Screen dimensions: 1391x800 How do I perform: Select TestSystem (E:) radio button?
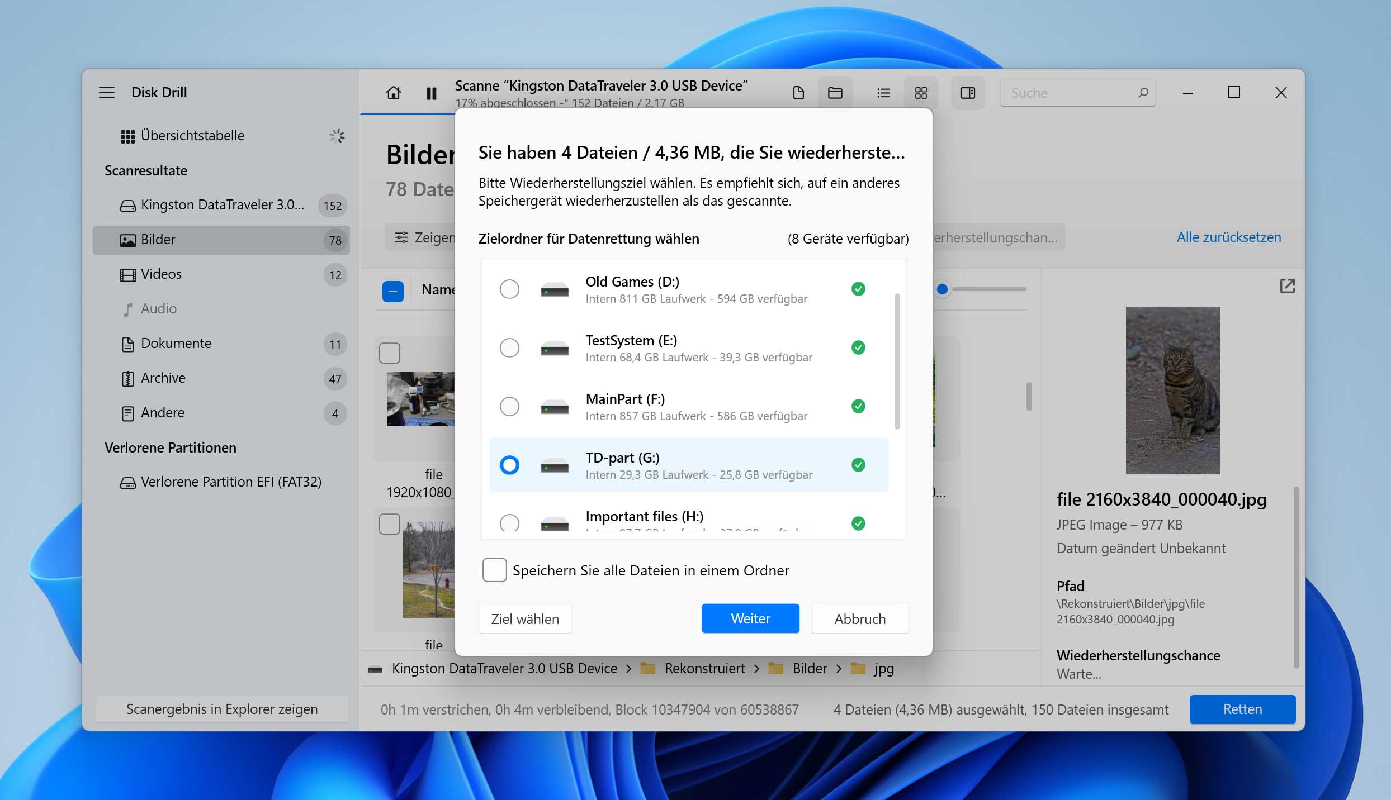[509, 348]
